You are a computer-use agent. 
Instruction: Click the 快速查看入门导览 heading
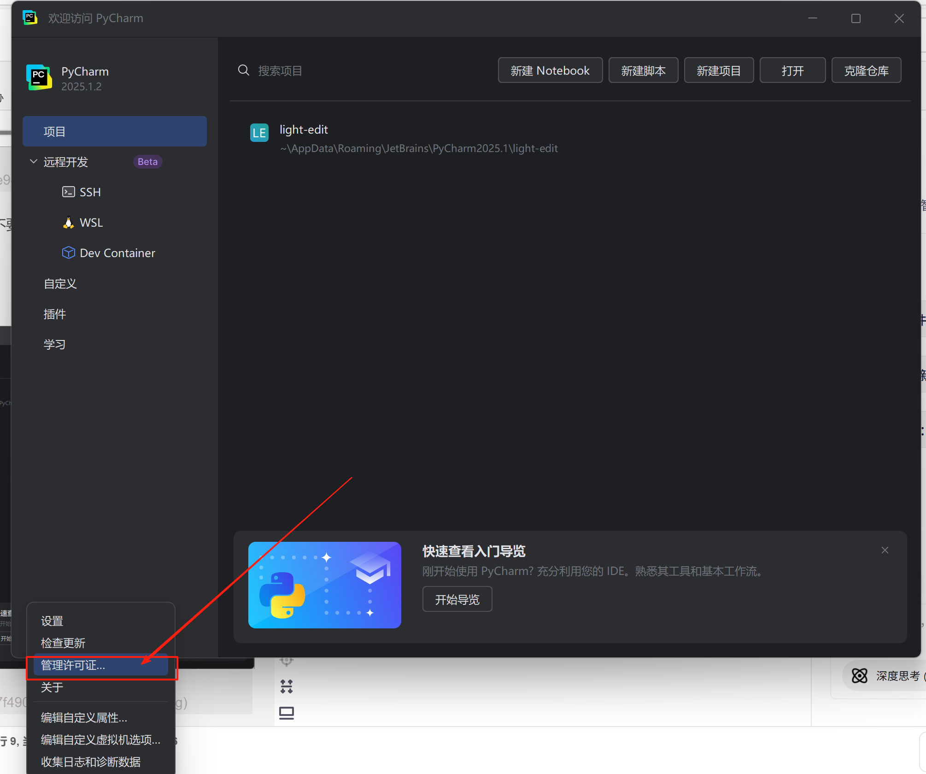pos(474,551)
